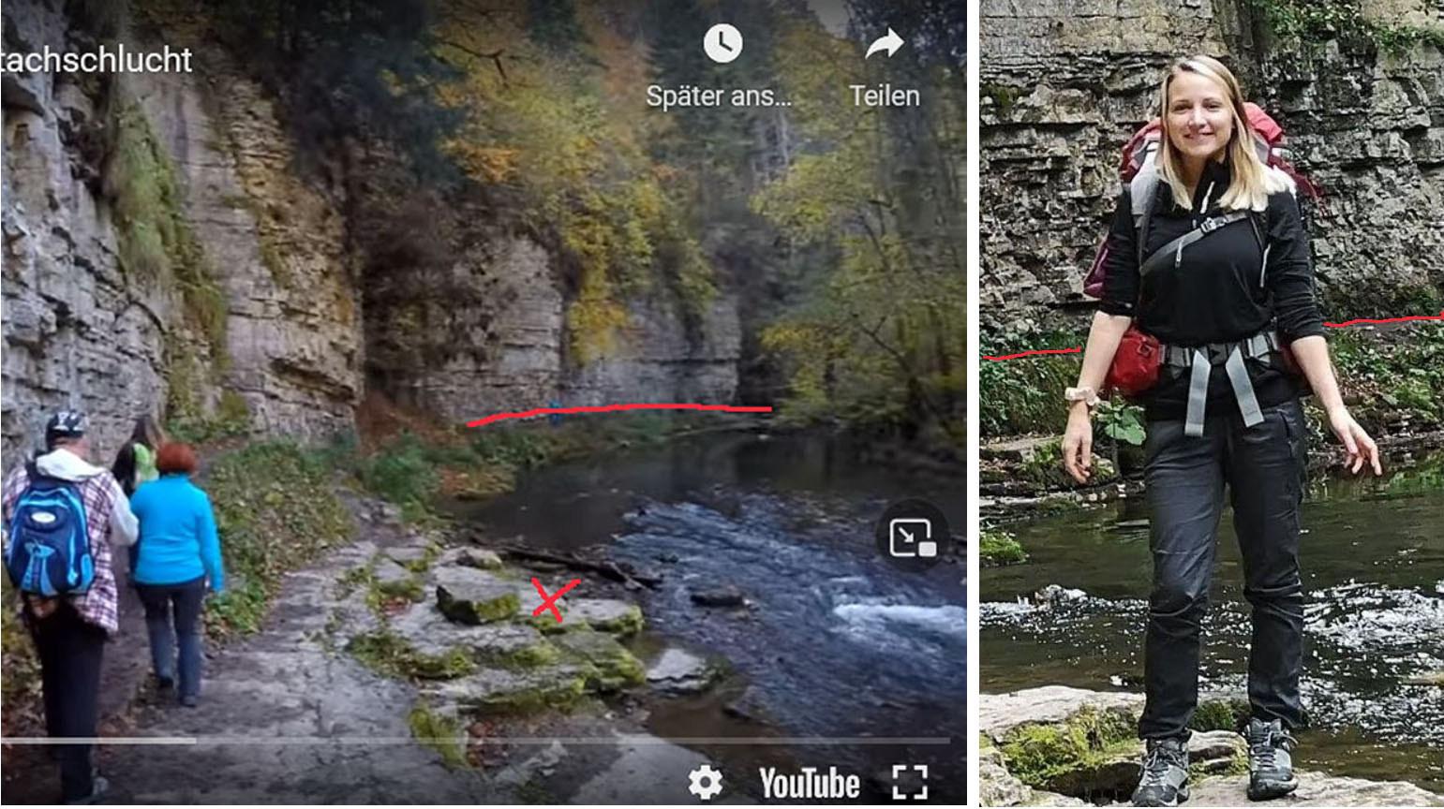Click the "Später ans…" label
The width and height of the screenshot is (1444, 809).
point(719,96)
